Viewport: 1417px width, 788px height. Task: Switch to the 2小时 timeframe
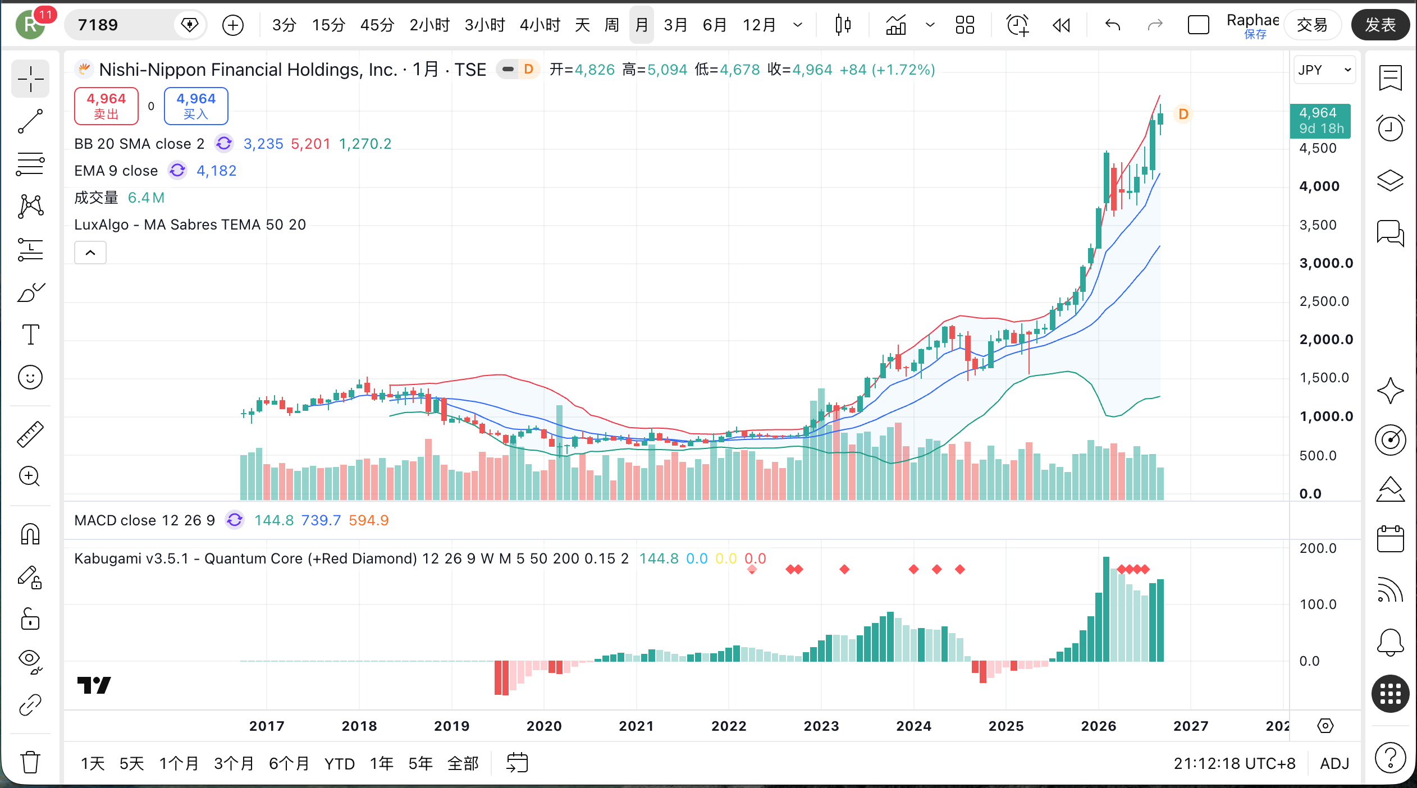point(429,25)
